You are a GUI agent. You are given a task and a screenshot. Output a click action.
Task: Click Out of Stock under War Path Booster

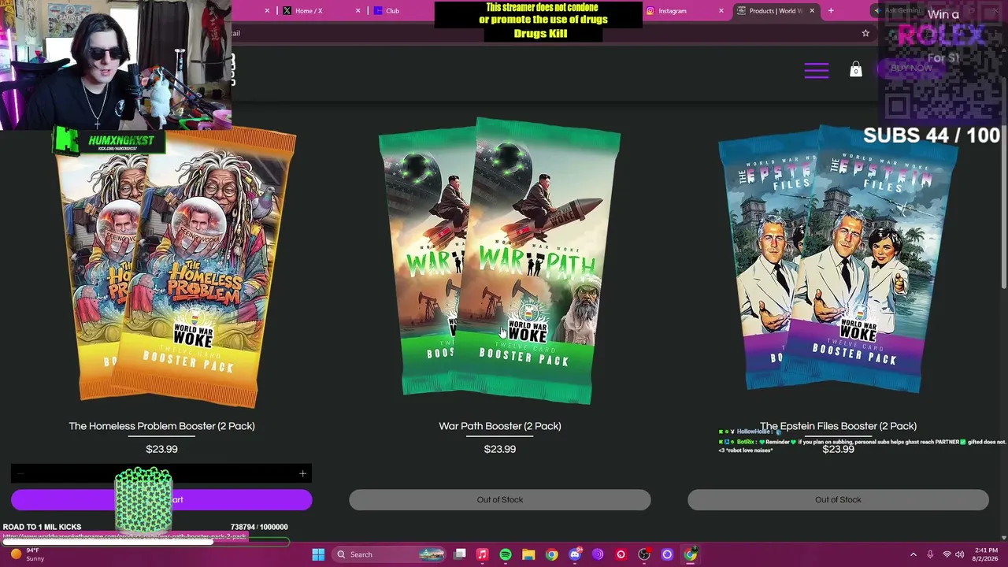point(500,499)
